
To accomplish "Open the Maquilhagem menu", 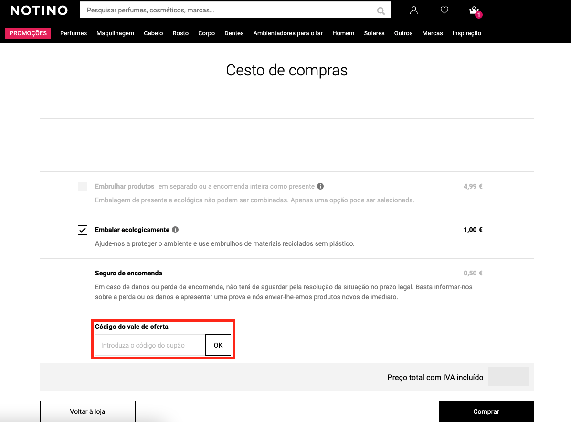I will pos(115,33).
